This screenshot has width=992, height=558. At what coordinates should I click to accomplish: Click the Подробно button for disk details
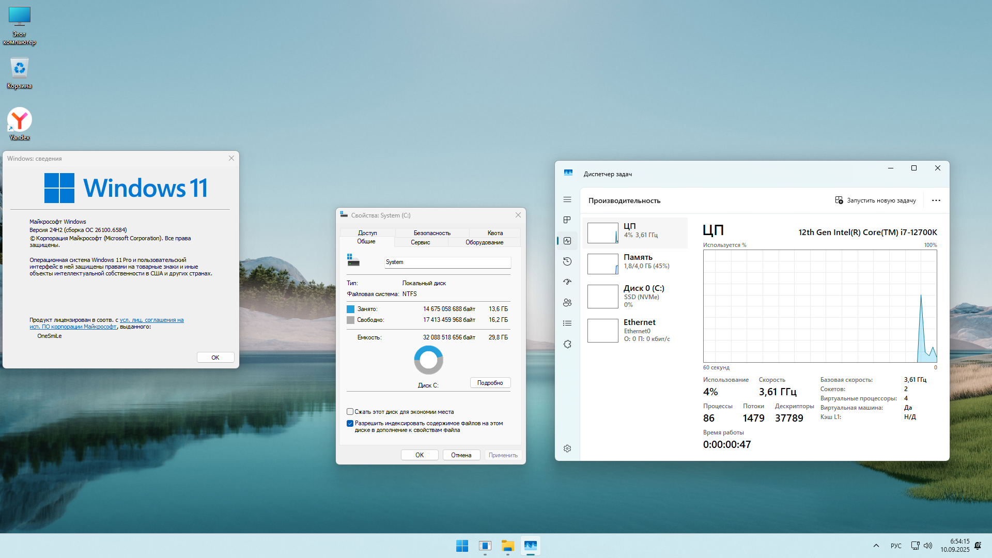point(490,383)
